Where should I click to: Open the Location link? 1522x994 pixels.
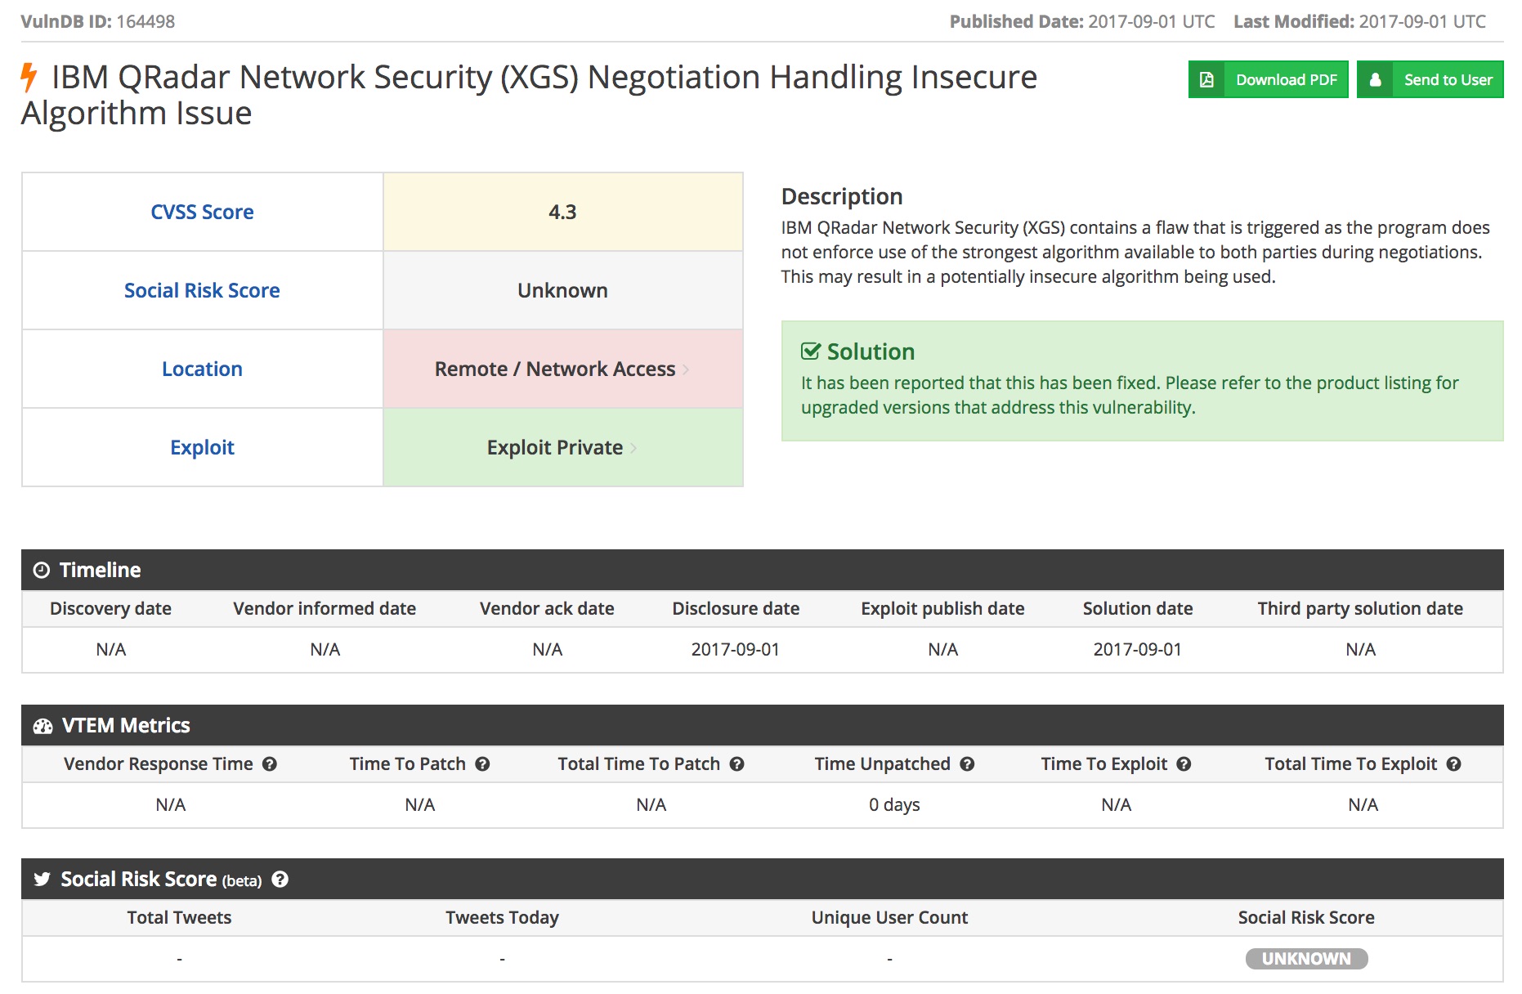click(x=202, y=369)
